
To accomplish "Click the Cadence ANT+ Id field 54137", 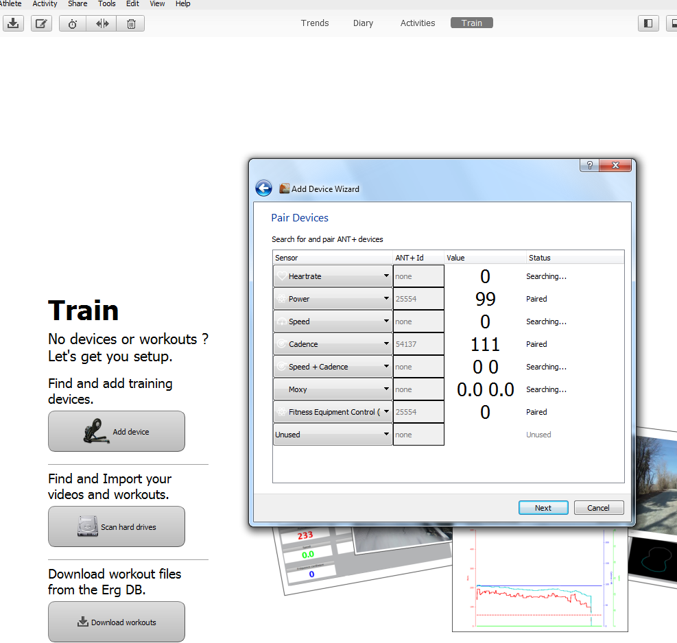I will (x=418, y=344).
